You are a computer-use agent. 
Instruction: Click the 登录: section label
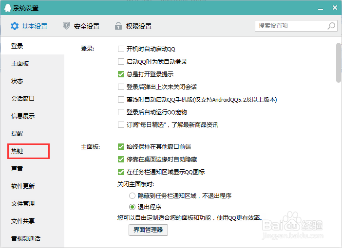[88, 49]
